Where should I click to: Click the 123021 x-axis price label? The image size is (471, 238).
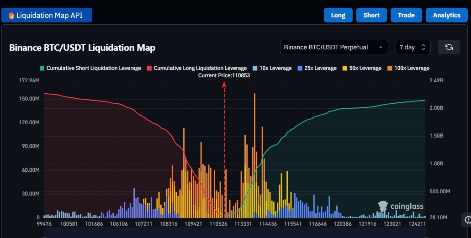click(x=392, y=224)
